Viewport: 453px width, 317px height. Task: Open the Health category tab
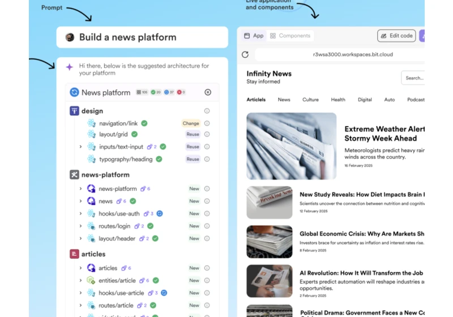[x=338, y=100]
